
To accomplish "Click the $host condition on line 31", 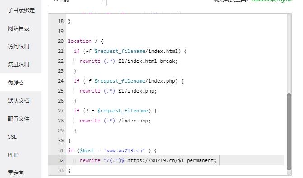I will [87, 150].
